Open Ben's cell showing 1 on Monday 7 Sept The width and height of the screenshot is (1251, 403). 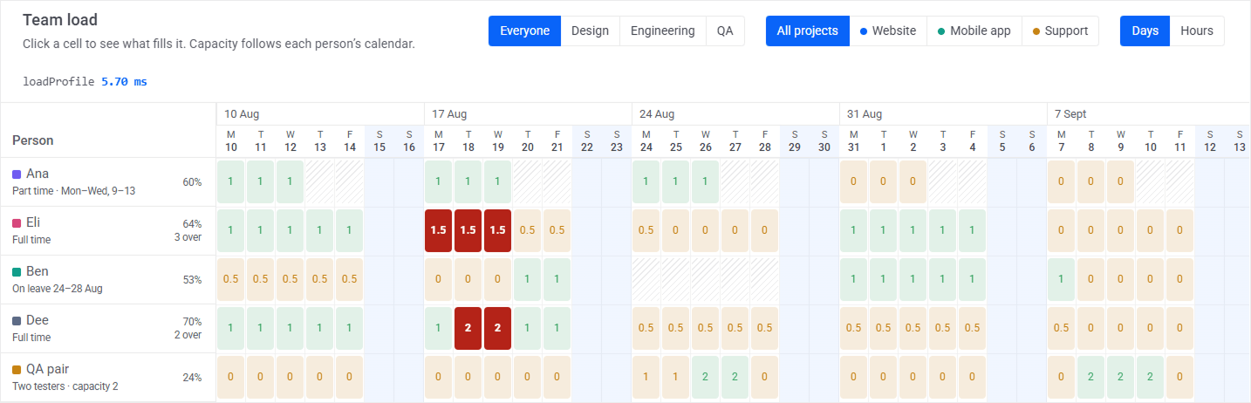1062,279
